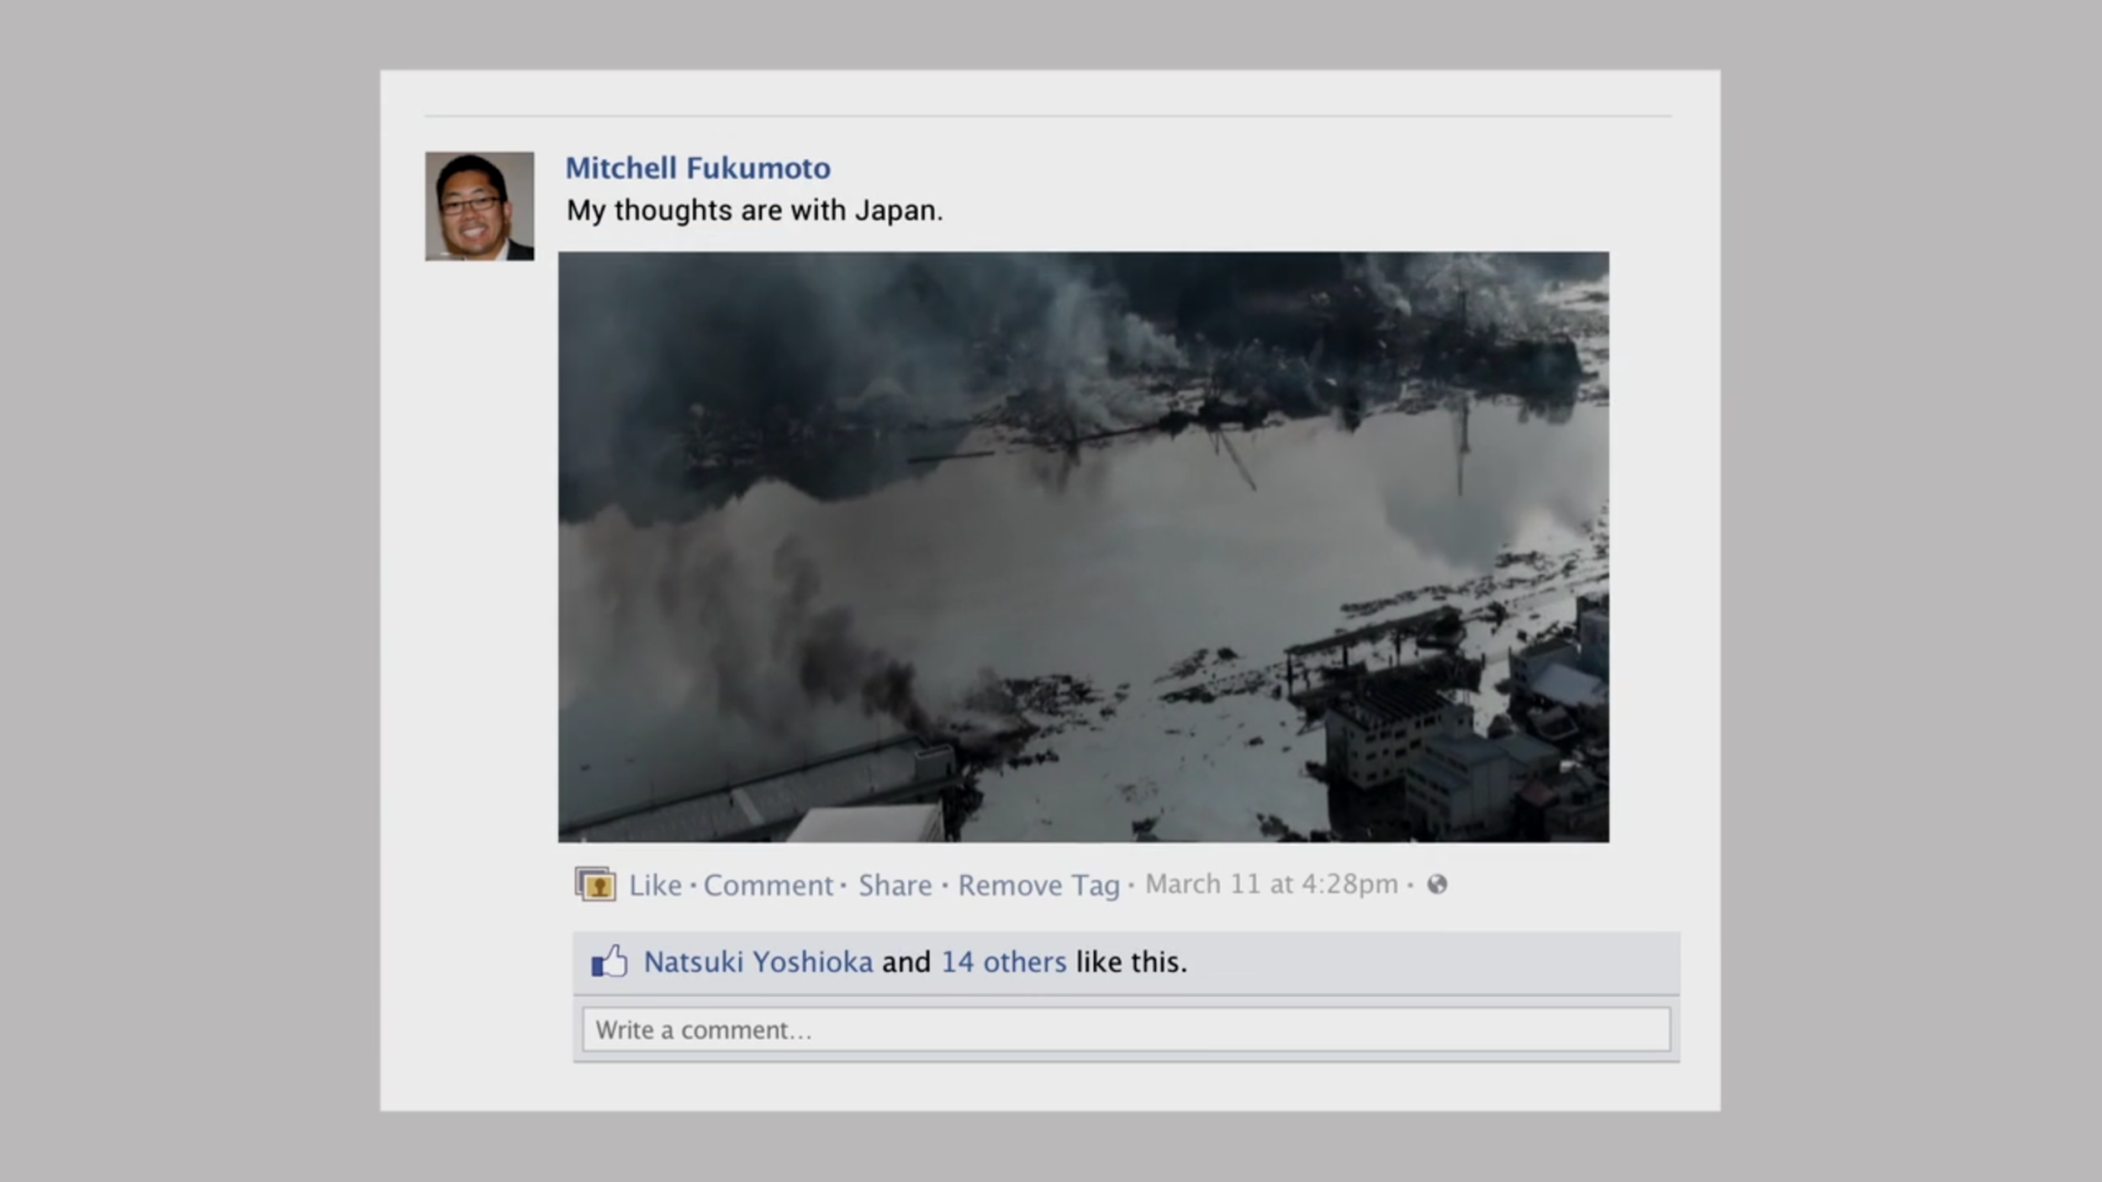Like the post about Japan

click(x=655, y=885)
